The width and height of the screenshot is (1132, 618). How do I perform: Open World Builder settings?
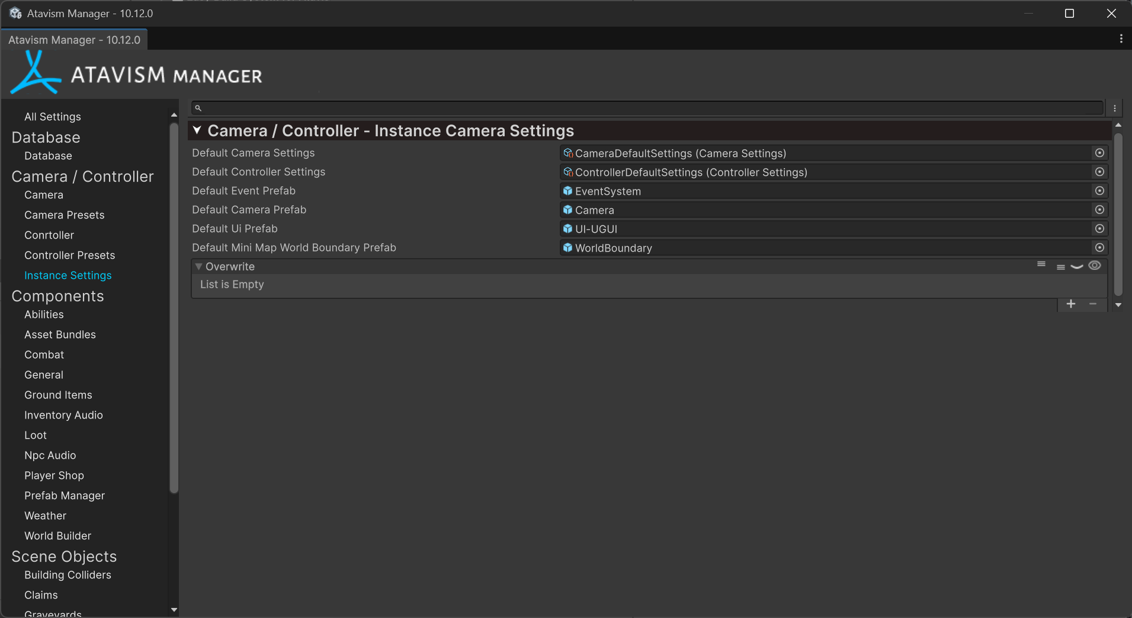click(58, 536)
